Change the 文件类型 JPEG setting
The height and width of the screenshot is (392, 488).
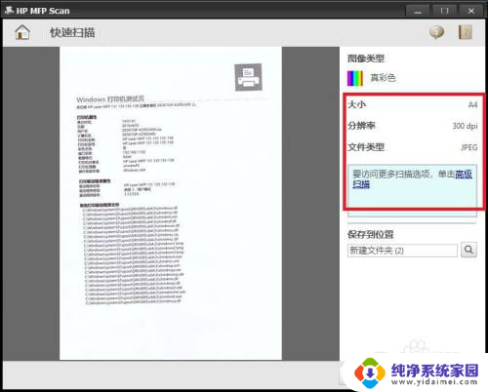point(412,147)
